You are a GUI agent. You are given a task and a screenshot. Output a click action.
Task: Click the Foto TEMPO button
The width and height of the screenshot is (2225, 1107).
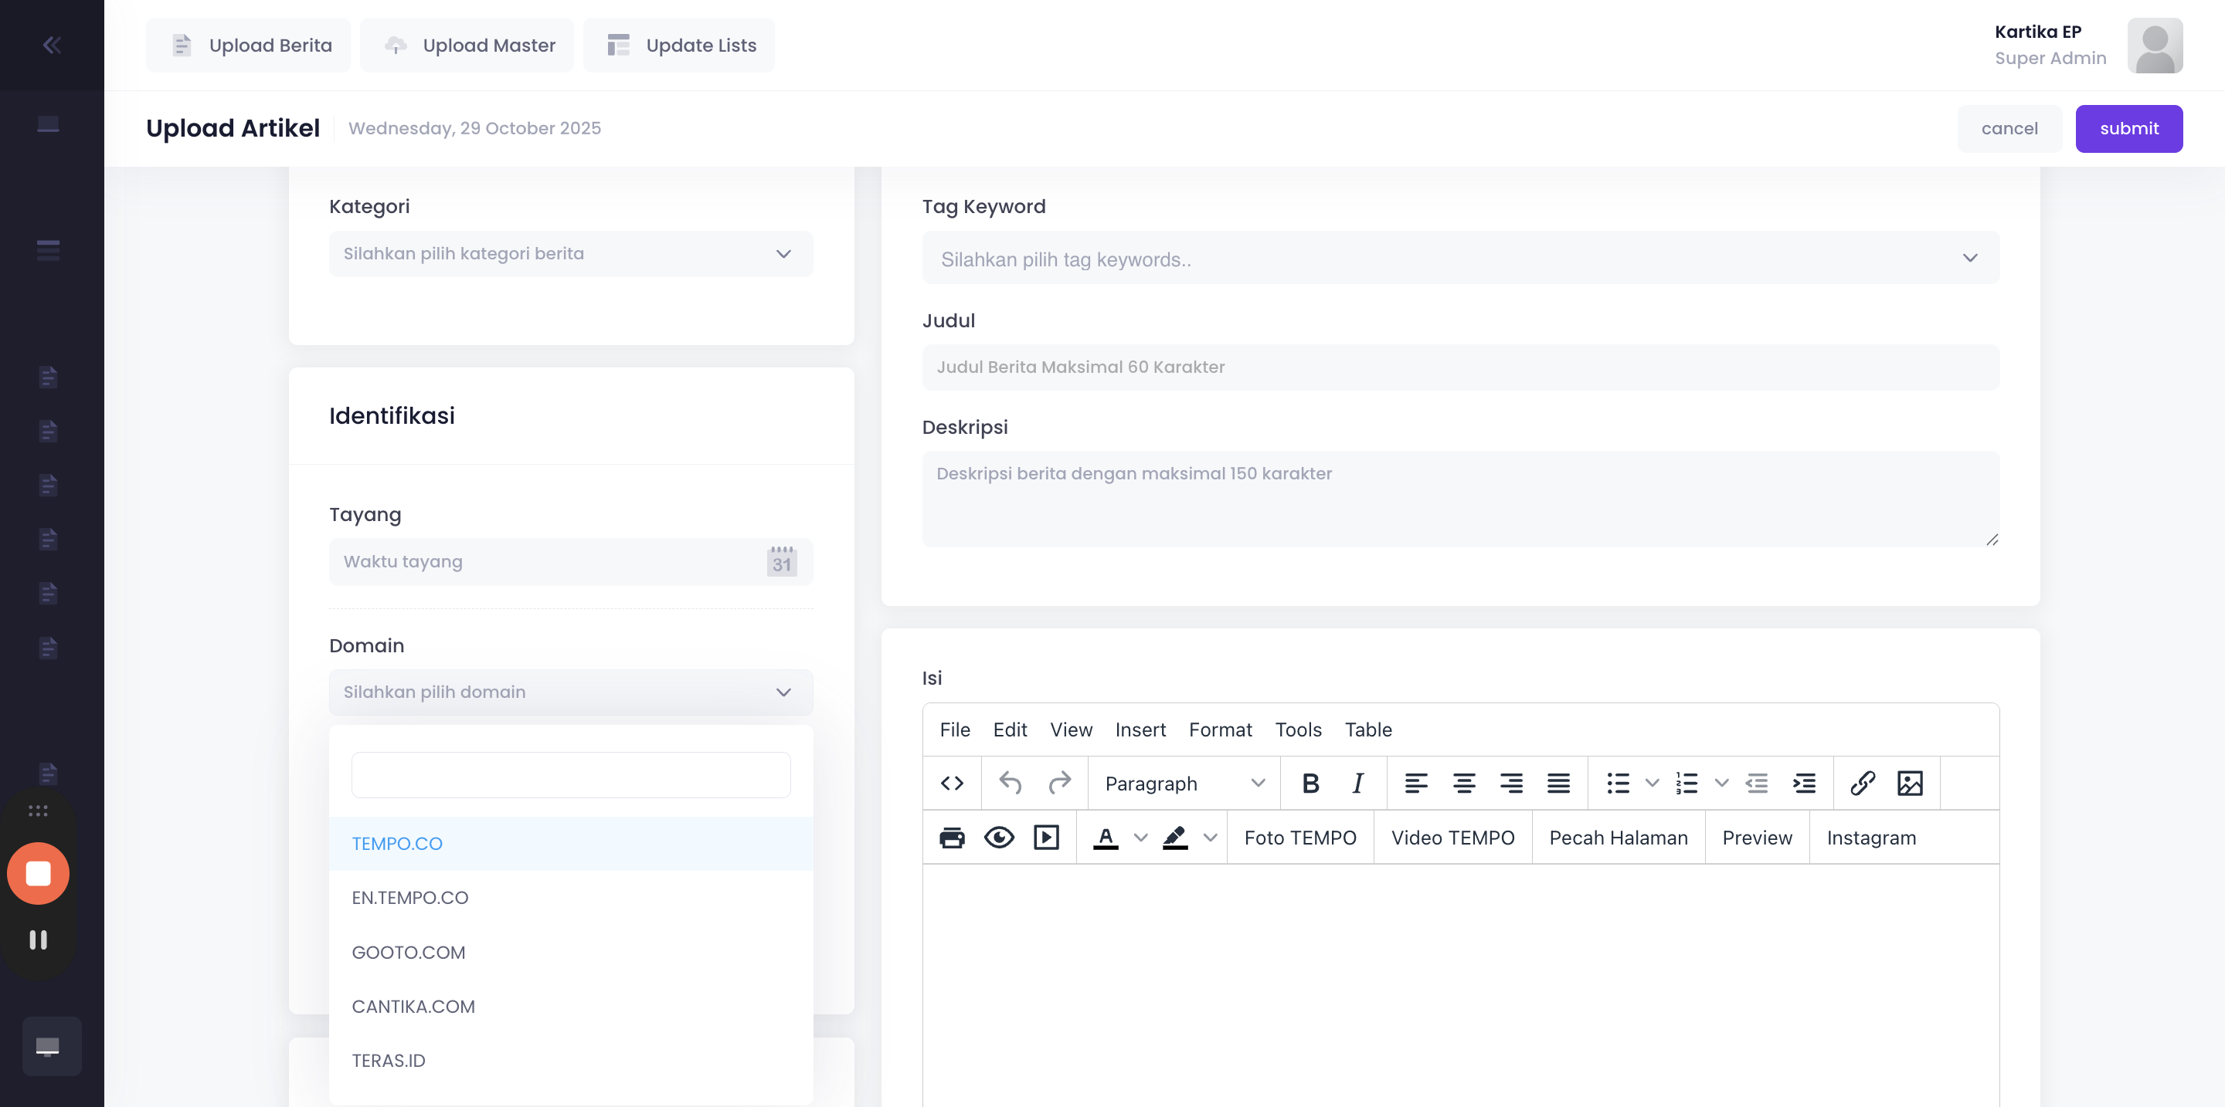[x=1299, y=837]
